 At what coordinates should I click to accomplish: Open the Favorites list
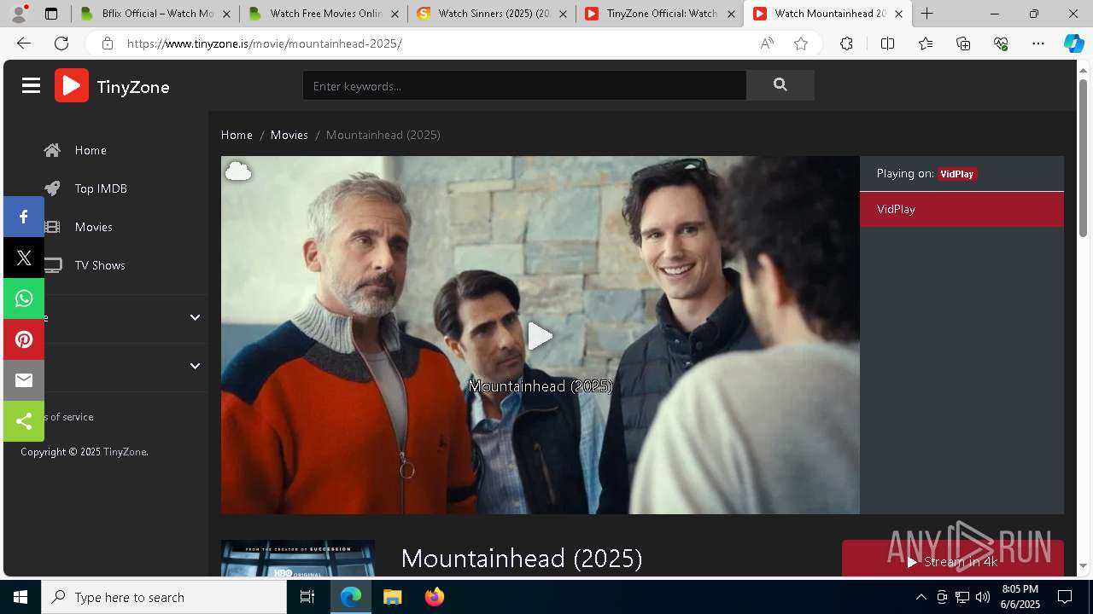tap(926, 43)
